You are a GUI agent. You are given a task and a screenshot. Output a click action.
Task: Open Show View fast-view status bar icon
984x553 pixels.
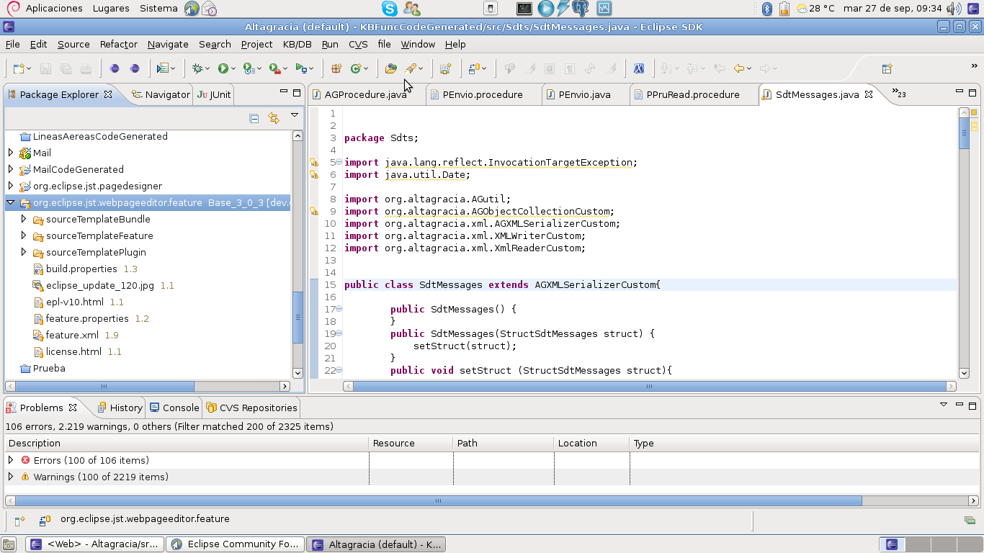pyautogui.click(x=20, y=520)
